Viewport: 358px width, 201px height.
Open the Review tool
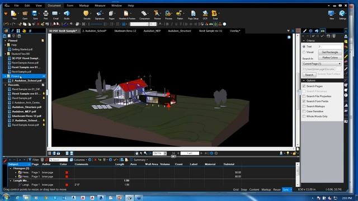click(157, 13)
